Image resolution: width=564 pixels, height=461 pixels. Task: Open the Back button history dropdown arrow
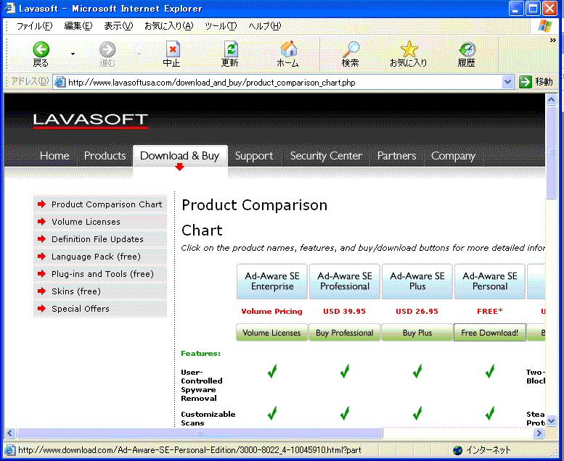pos(73,54)
